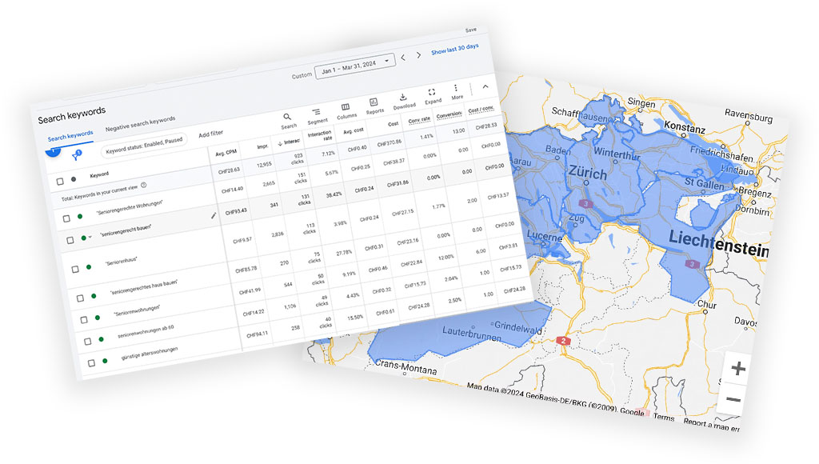This screenshot has width=819, height=464.
Task: Click the Interaction rate column header
Action: click(x=320, y=136)
